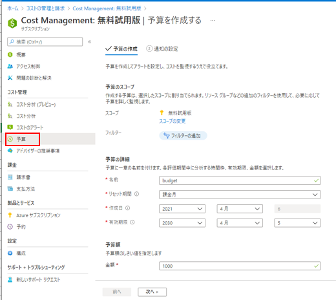The width and height of the screenshot is (336, 300).
Task: Switch to the 通知の設定 tab
Action: click(162, 49)
